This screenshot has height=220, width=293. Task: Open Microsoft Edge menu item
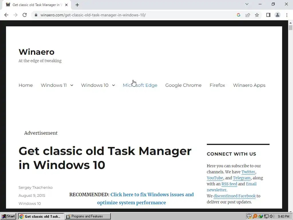point(140,85)
